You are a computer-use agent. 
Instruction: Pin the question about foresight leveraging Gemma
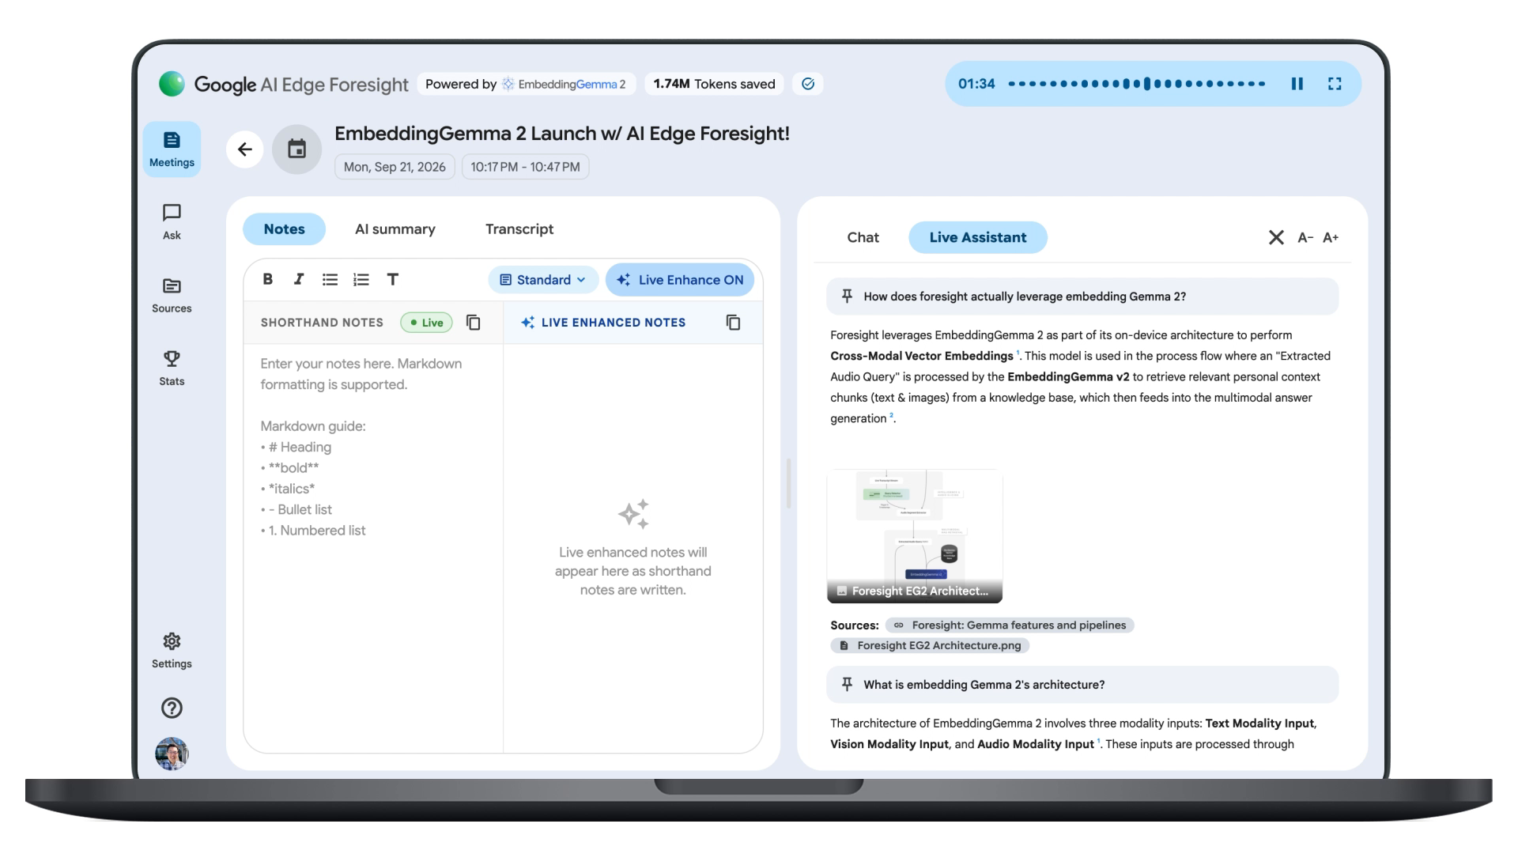coord(847,297)
